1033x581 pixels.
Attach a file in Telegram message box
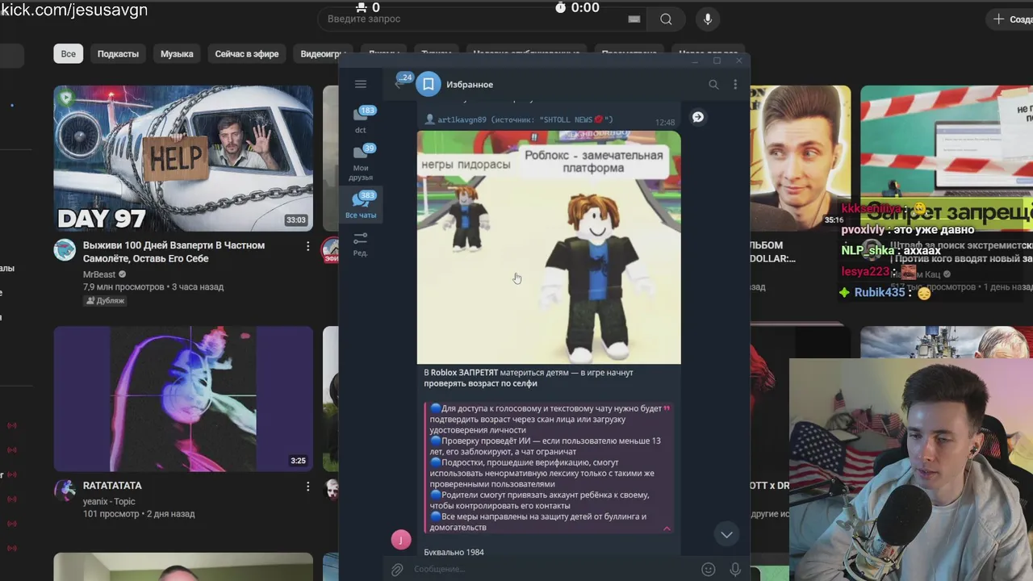pos(397,570)
